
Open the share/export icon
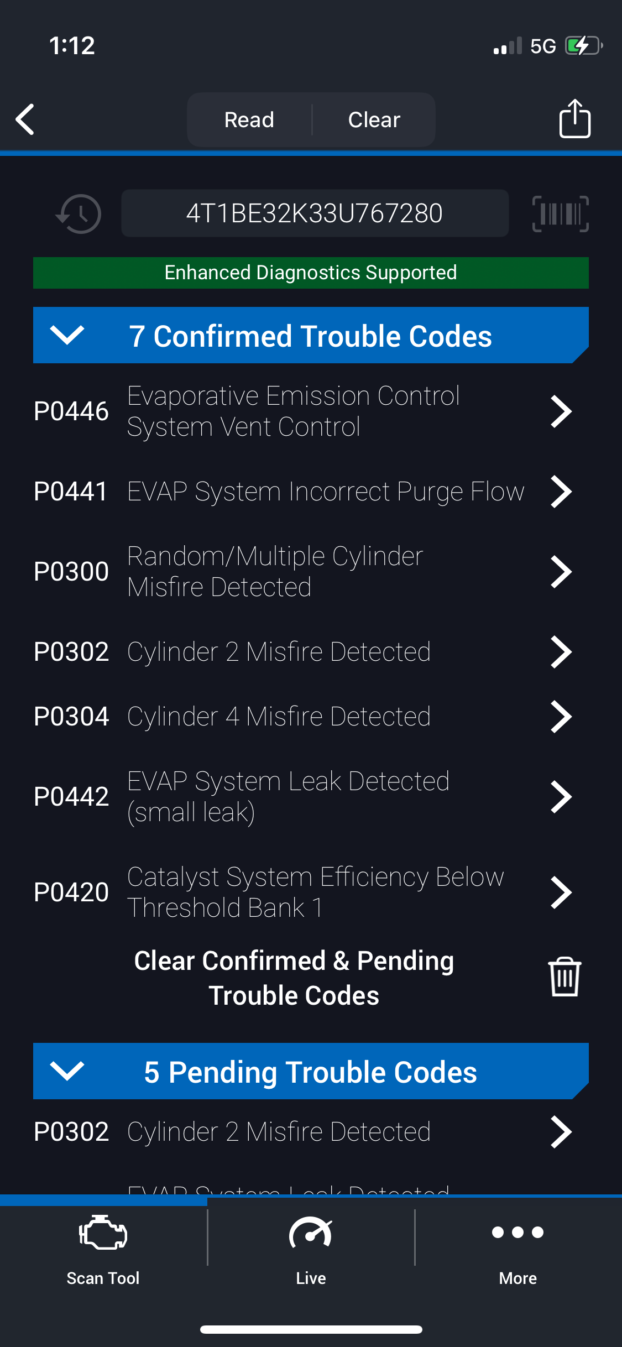point(574,119)
